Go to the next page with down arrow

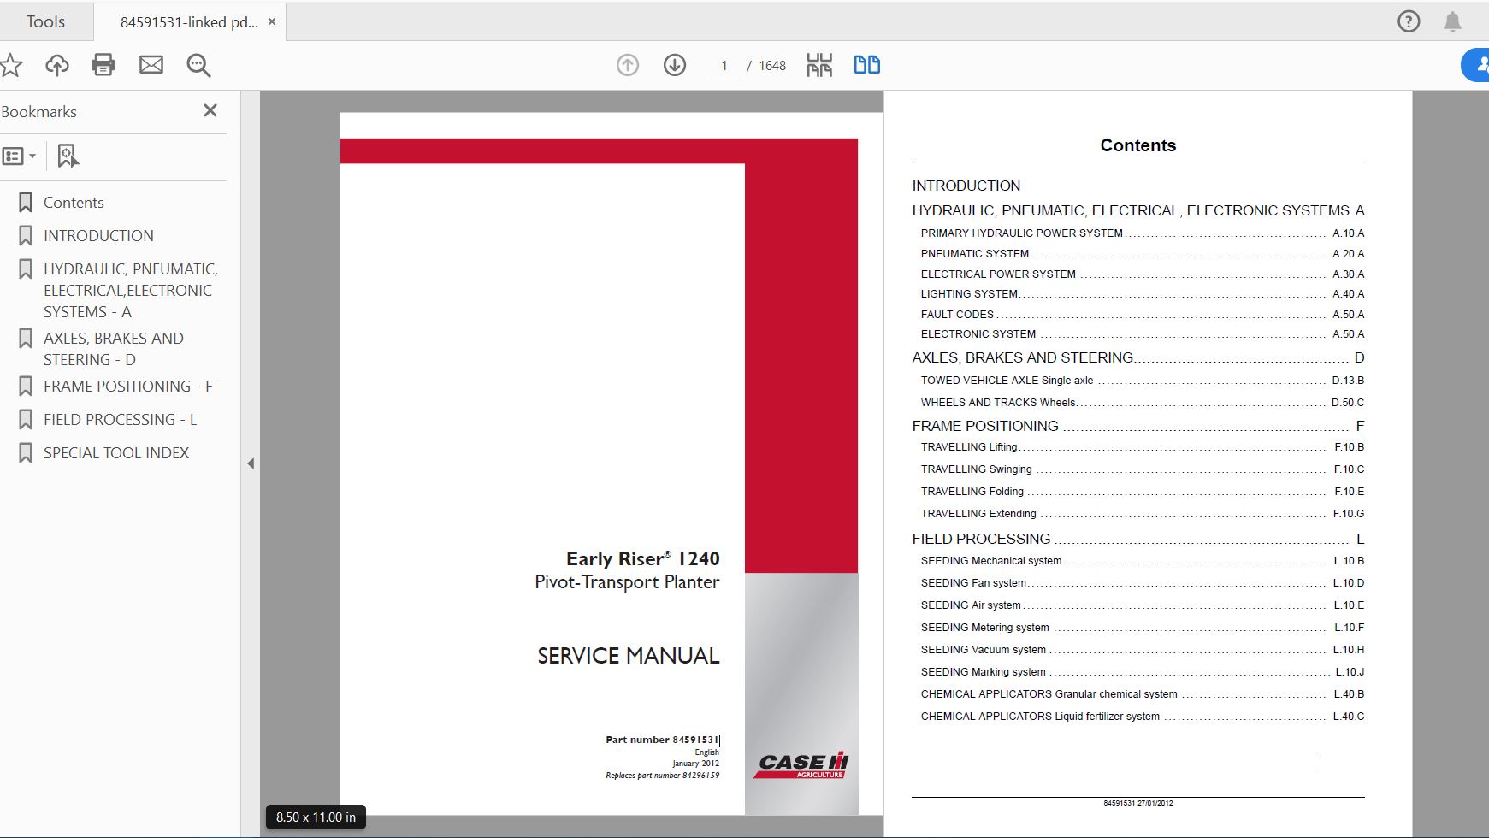(x=675, y=64)
